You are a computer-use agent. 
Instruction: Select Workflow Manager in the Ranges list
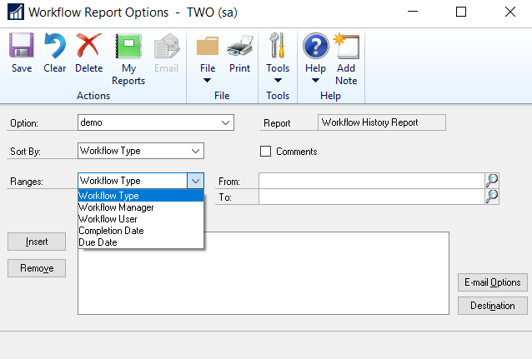[141, 207]
